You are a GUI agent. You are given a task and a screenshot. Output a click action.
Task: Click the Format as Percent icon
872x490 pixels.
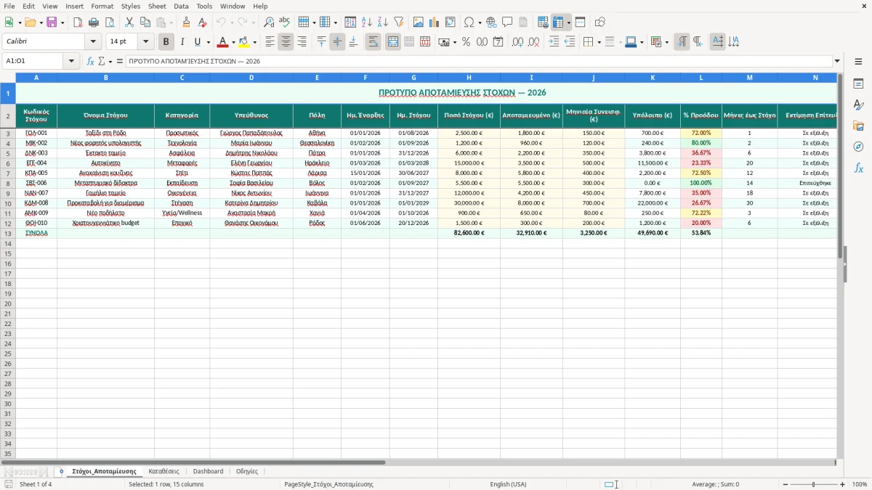[x=466, y=42]
